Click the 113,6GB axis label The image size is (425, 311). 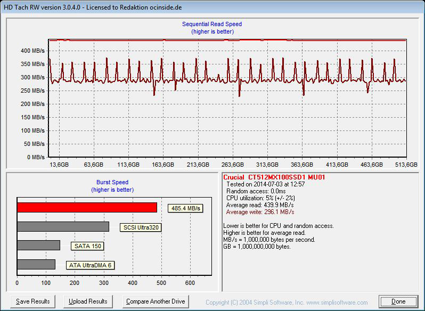click(x=128, y=165)
